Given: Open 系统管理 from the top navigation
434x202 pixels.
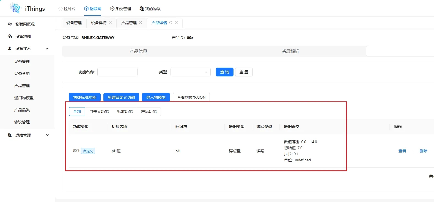Looking at the screenshot, I should pos(120,9).
